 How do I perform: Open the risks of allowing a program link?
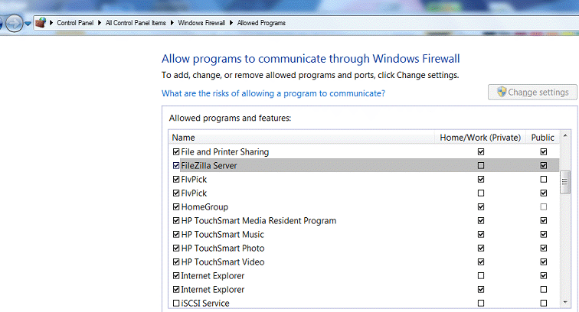pos(273,93)
